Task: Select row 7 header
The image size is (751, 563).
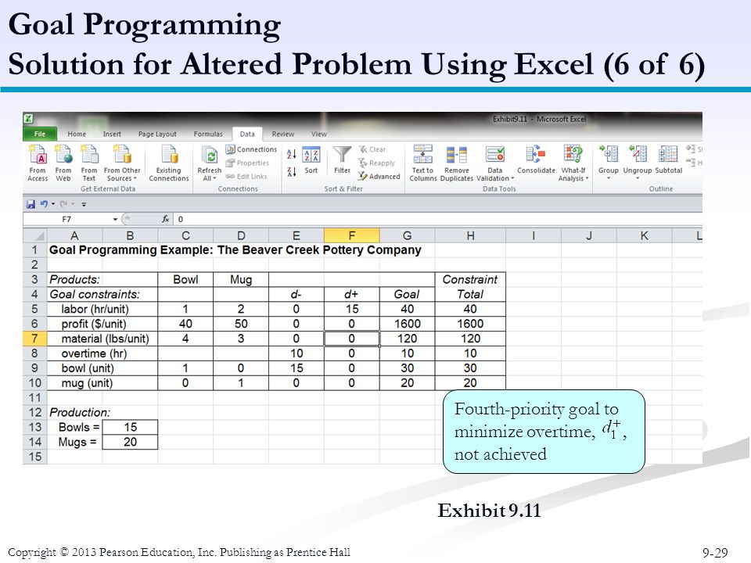Action: tap(34, 339)
